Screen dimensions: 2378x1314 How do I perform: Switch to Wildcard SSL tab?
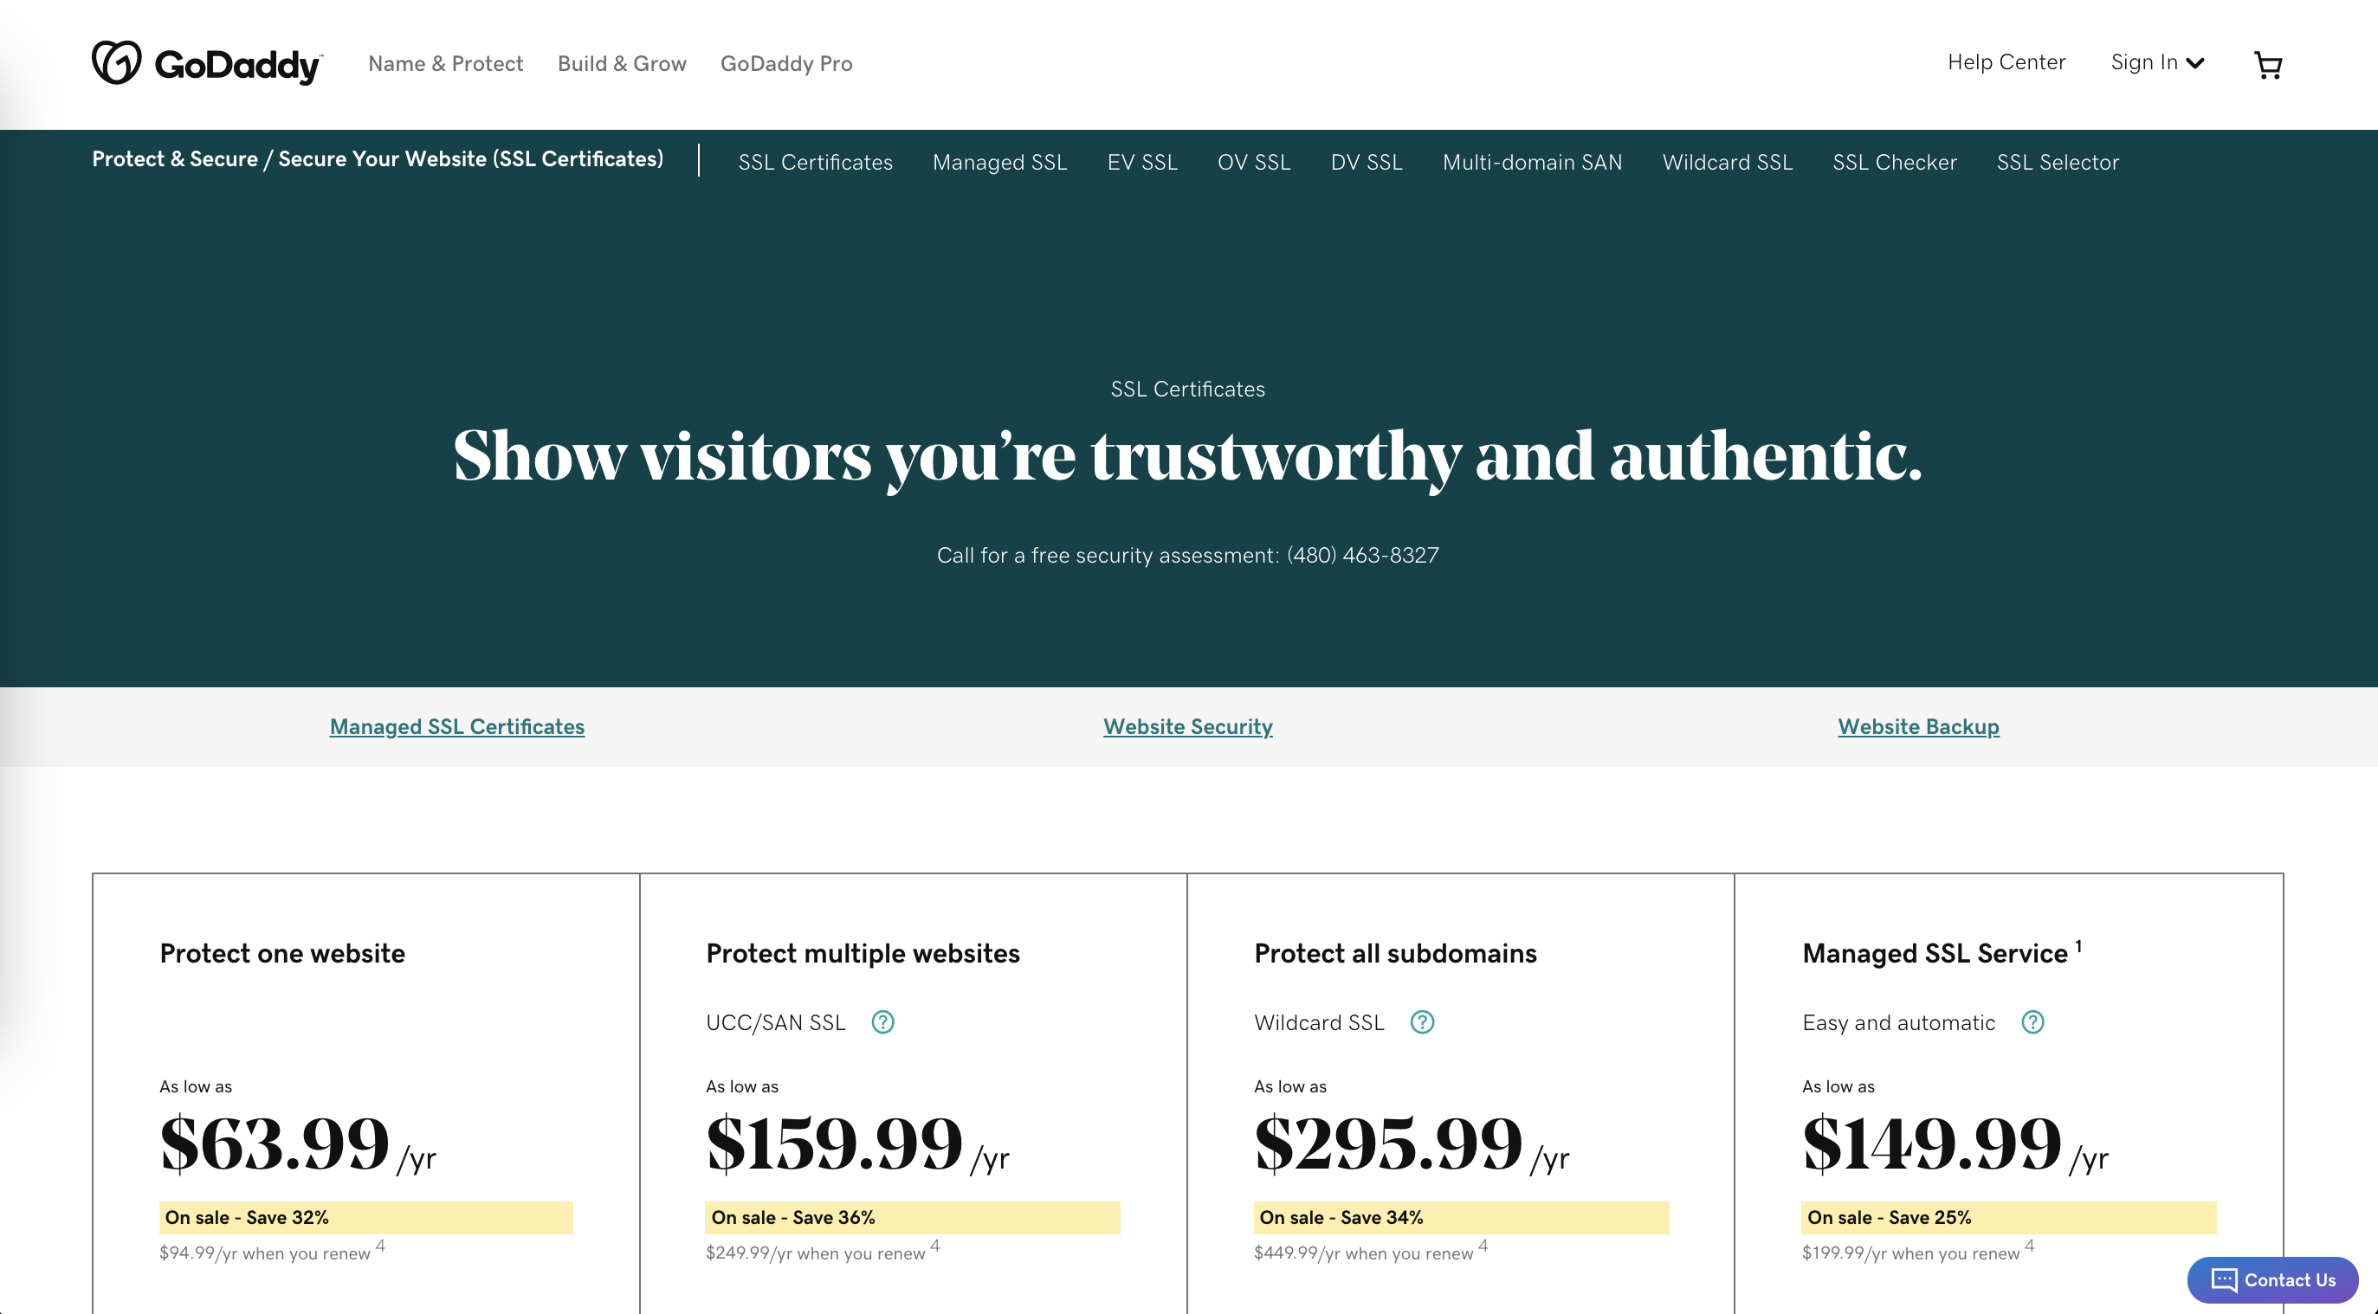coord(1727,163)
